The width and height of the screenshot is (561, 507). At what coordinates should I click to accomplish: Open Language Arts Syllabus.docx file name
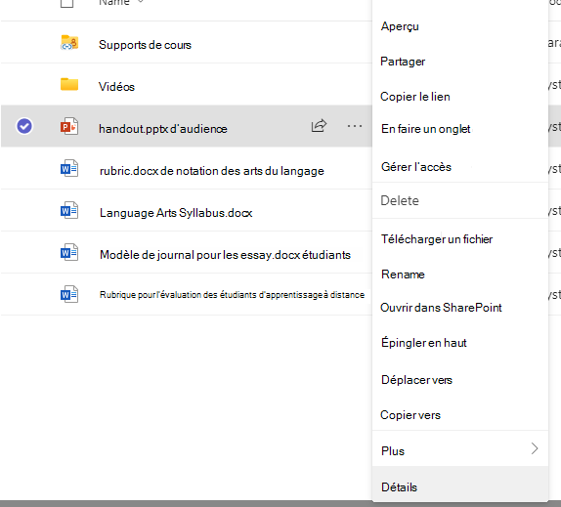176,213
